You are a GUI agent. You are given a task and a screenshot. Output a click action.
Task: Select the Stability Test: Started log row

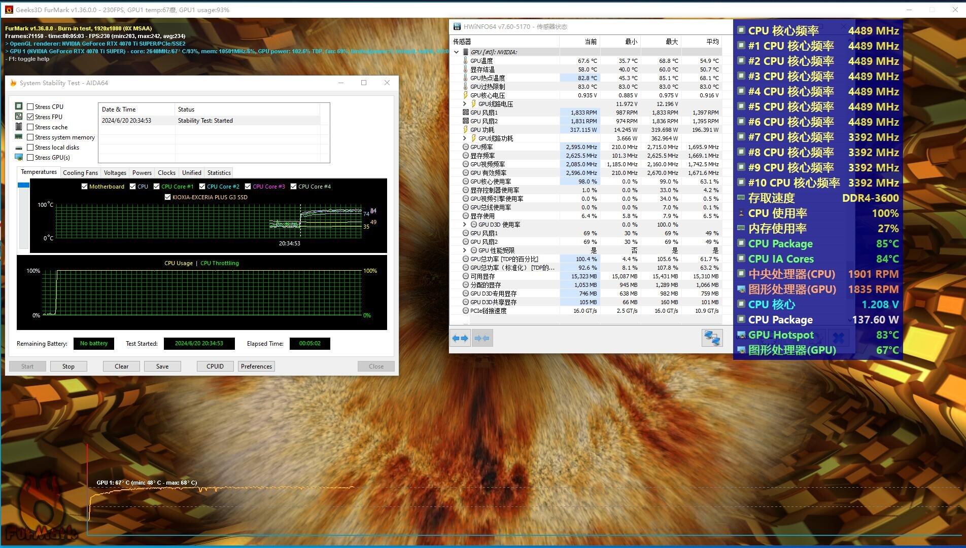coord(210,121)
